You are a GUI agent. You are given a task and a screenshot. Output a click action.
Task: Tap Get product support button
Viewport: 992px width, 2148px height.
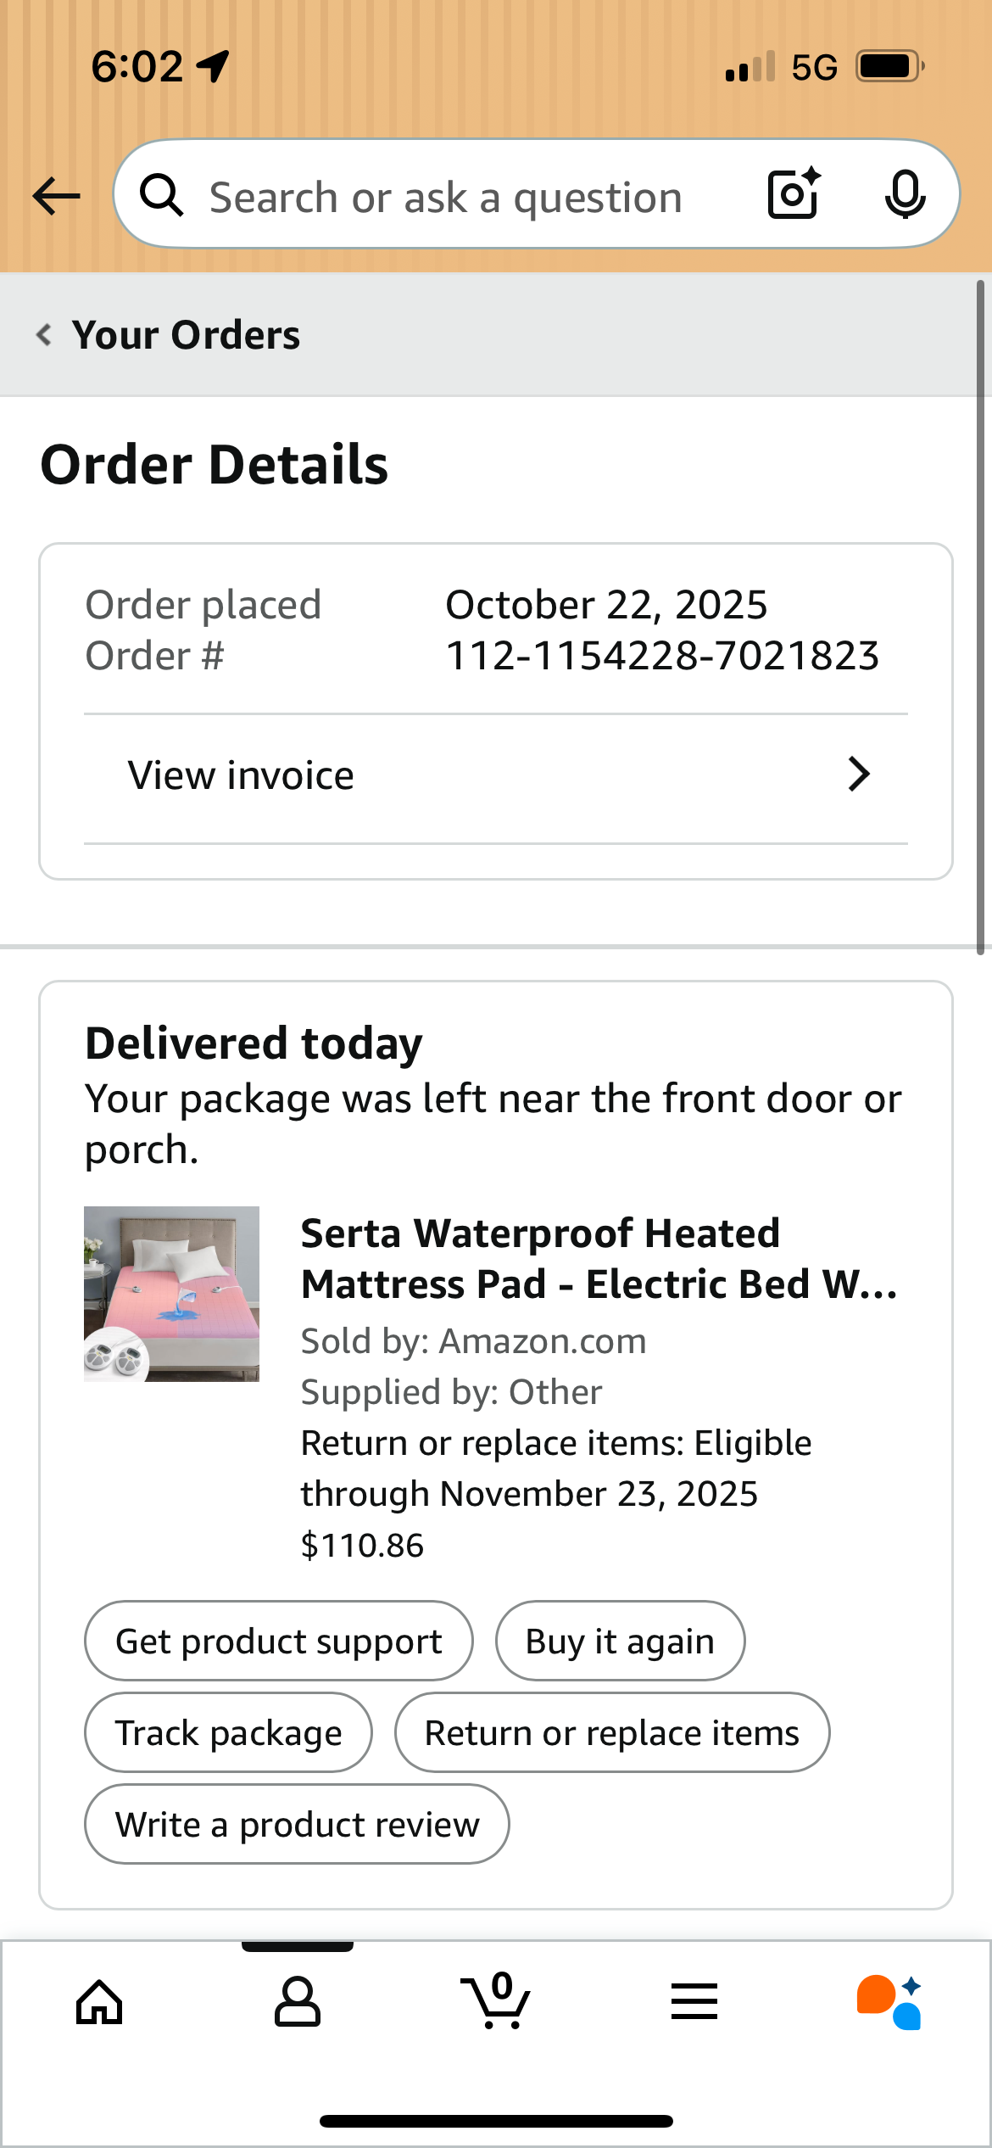click(279, 1641)
